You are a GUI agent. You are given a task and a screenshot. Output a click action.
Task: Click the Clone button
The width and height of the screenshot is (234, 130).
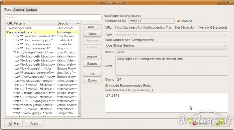(x=92, y=34)
